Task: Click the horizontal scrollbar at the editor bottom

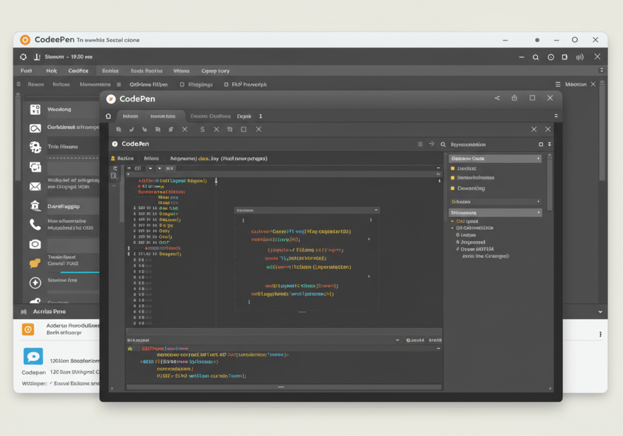Action: (x=284, y=387)
